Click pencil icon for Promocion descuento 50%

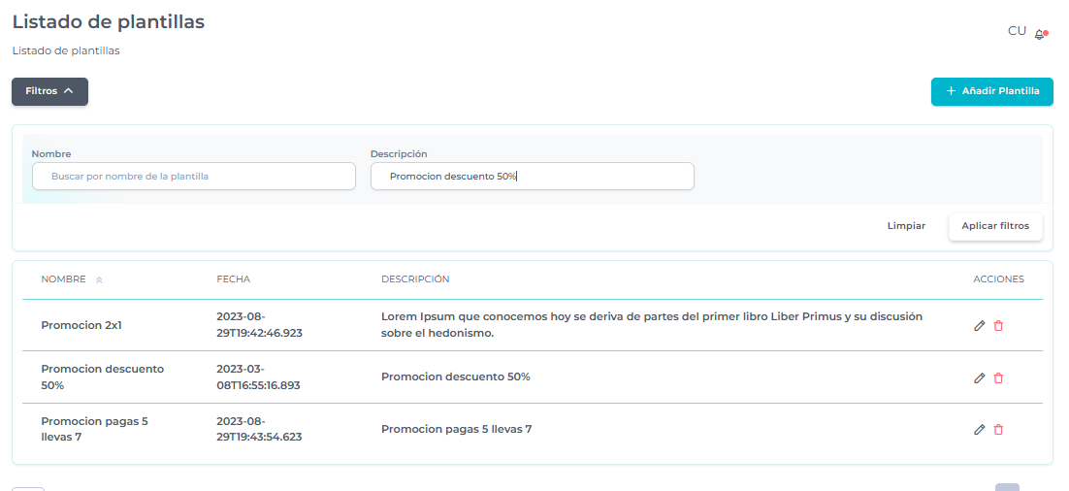click(x=979, y=377)
